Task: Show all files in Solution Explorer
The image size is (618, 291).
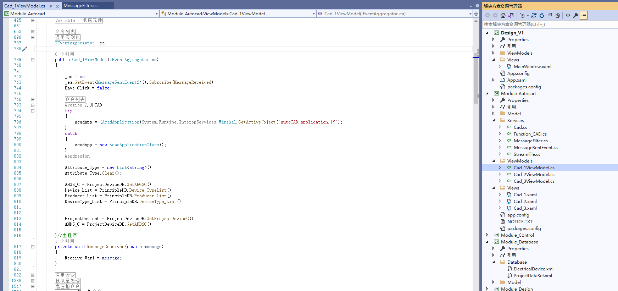Action: [x=557, y=15]
